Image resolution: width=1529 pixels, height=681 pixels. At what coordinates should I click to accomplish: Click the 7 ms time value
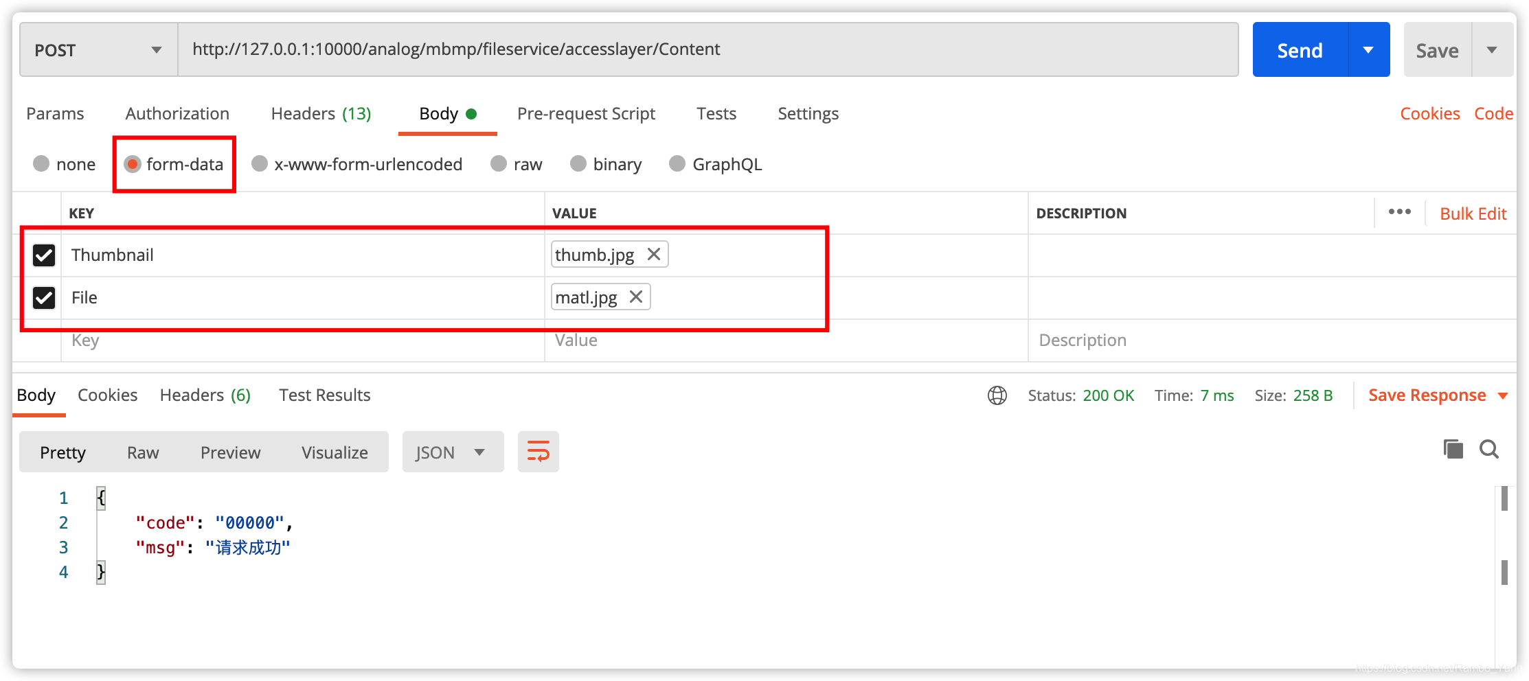click(x=1216, y=395)
